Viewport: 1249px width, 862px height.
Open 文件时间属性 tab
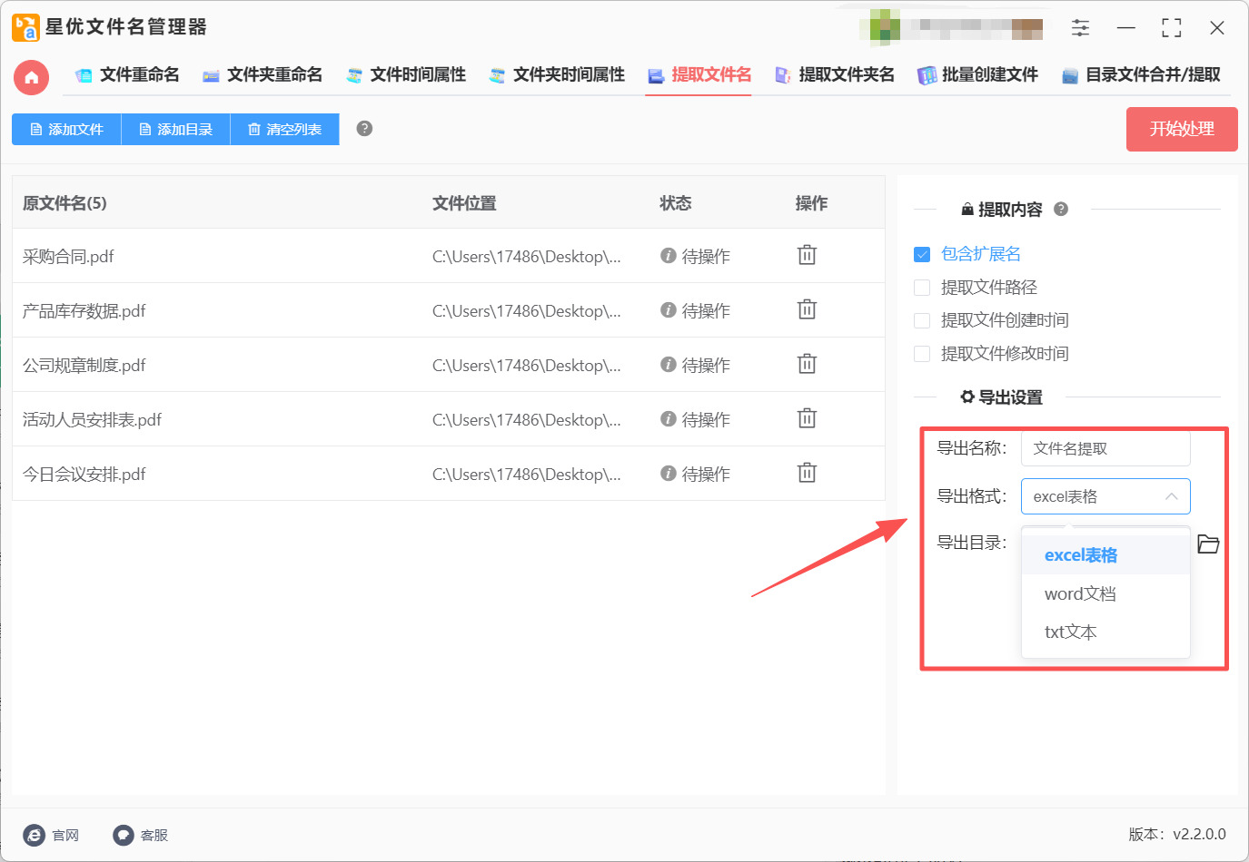406,75
